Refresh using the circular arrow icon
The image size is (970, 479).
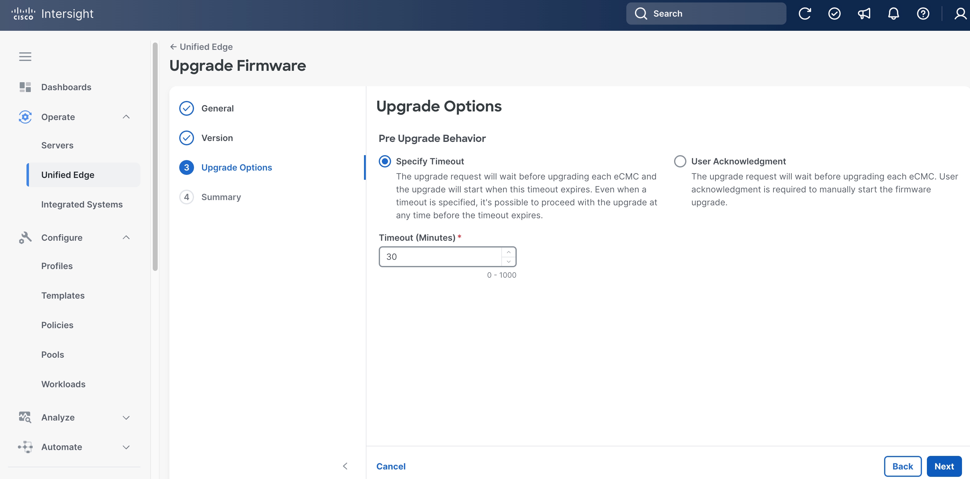[804, 14]
